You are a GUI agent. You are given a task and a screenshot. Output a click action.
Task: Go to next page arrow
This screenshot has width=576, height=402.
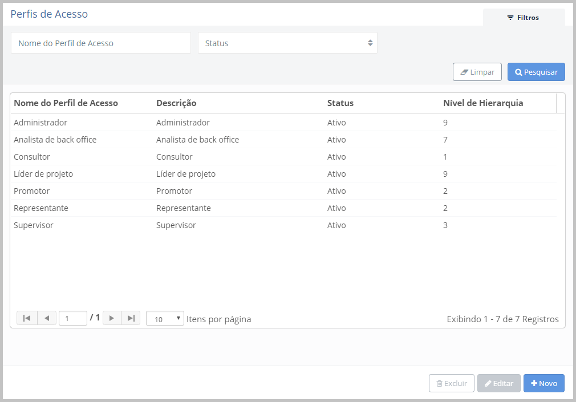click(x=112, y=318)
